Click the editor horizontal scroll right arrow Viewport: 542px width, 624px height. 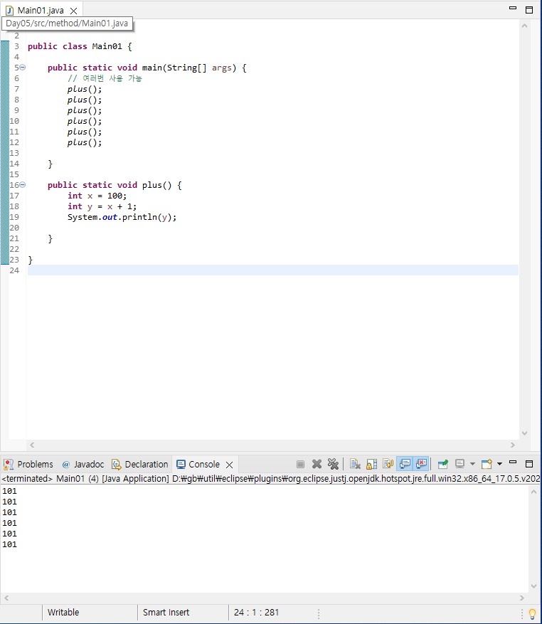[x=513, y=445]
